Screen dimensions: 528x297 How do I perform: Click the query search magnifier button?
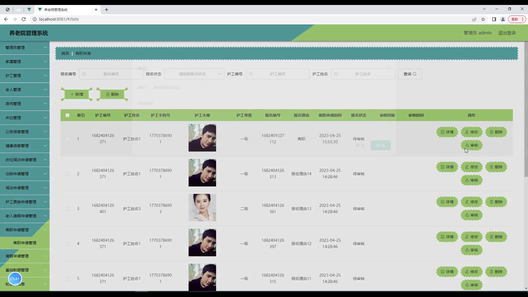click(410, 74)
